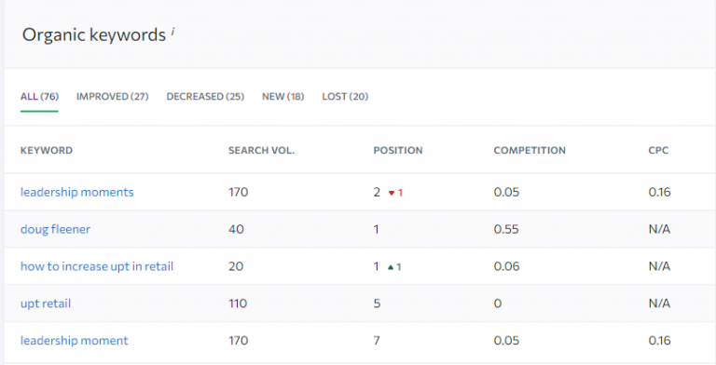This screenshot has height=365, width=716.
Task: Sort by the CPC column header
Action: (658, 151)
